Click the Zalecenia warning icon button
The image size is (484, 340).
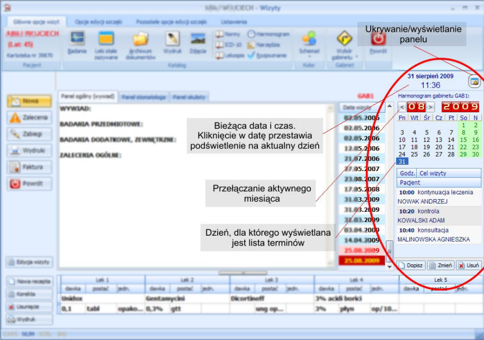click(29, 118)
